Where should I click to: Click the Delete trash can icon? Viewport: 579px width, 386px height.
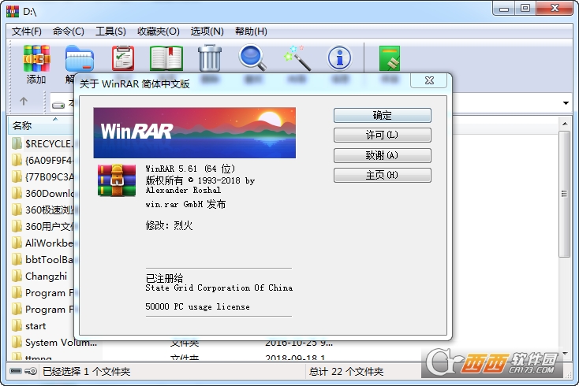tap(210, 59)
